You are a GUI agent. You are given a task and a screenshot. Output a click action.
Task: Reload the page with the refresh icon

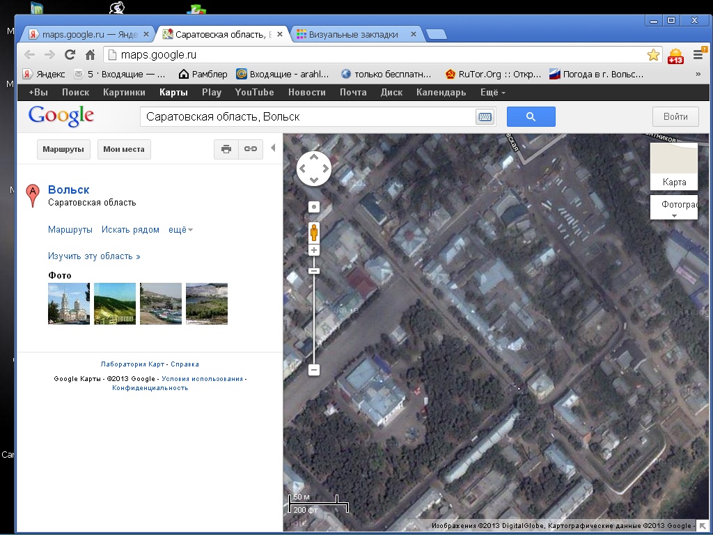coord(70,55)
